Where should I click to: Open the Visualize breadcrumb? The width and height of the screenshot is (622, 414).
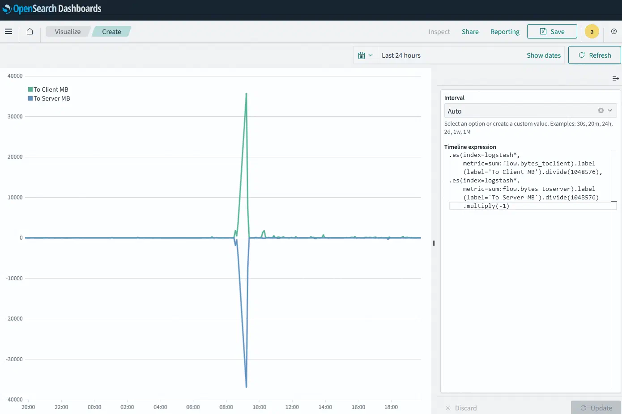pyautogui.click(x=68, y=32)
